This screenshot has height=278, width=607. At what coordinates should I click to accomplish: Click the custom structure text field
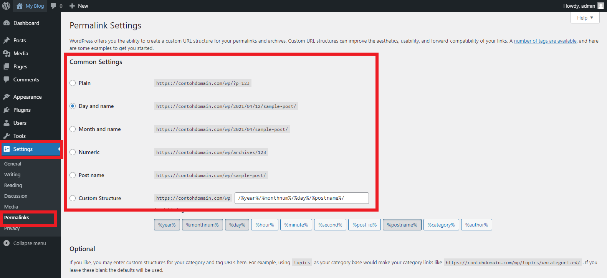click(301, 198)
